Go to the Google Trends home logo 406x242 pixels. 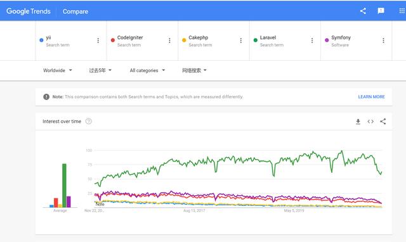click(28, 11)
